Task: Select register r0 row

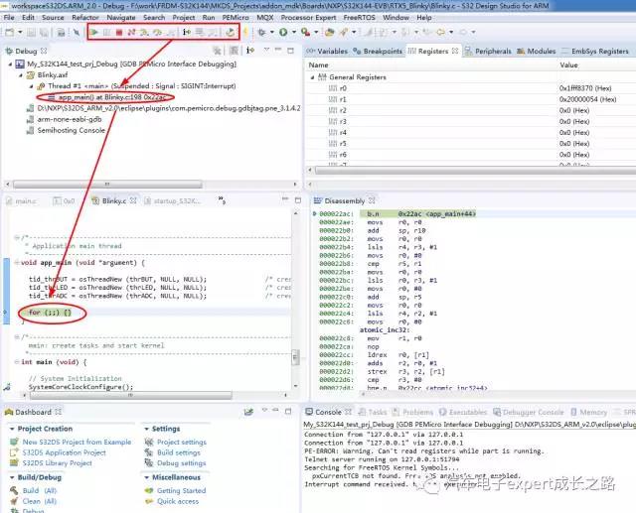Action: (x=470, y=88)
